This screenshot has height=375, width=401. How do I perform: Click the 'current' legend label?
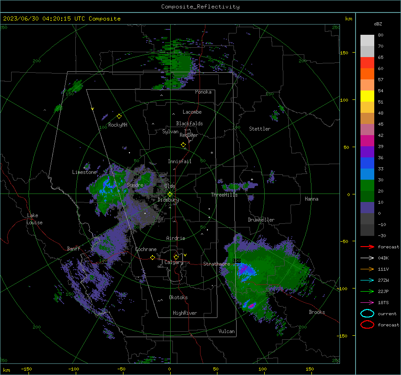pyautogui.click(x=387, y=313)
